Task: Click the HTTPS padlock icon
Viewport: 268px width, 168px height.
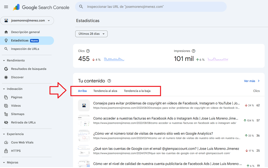Action: point(6,151)
